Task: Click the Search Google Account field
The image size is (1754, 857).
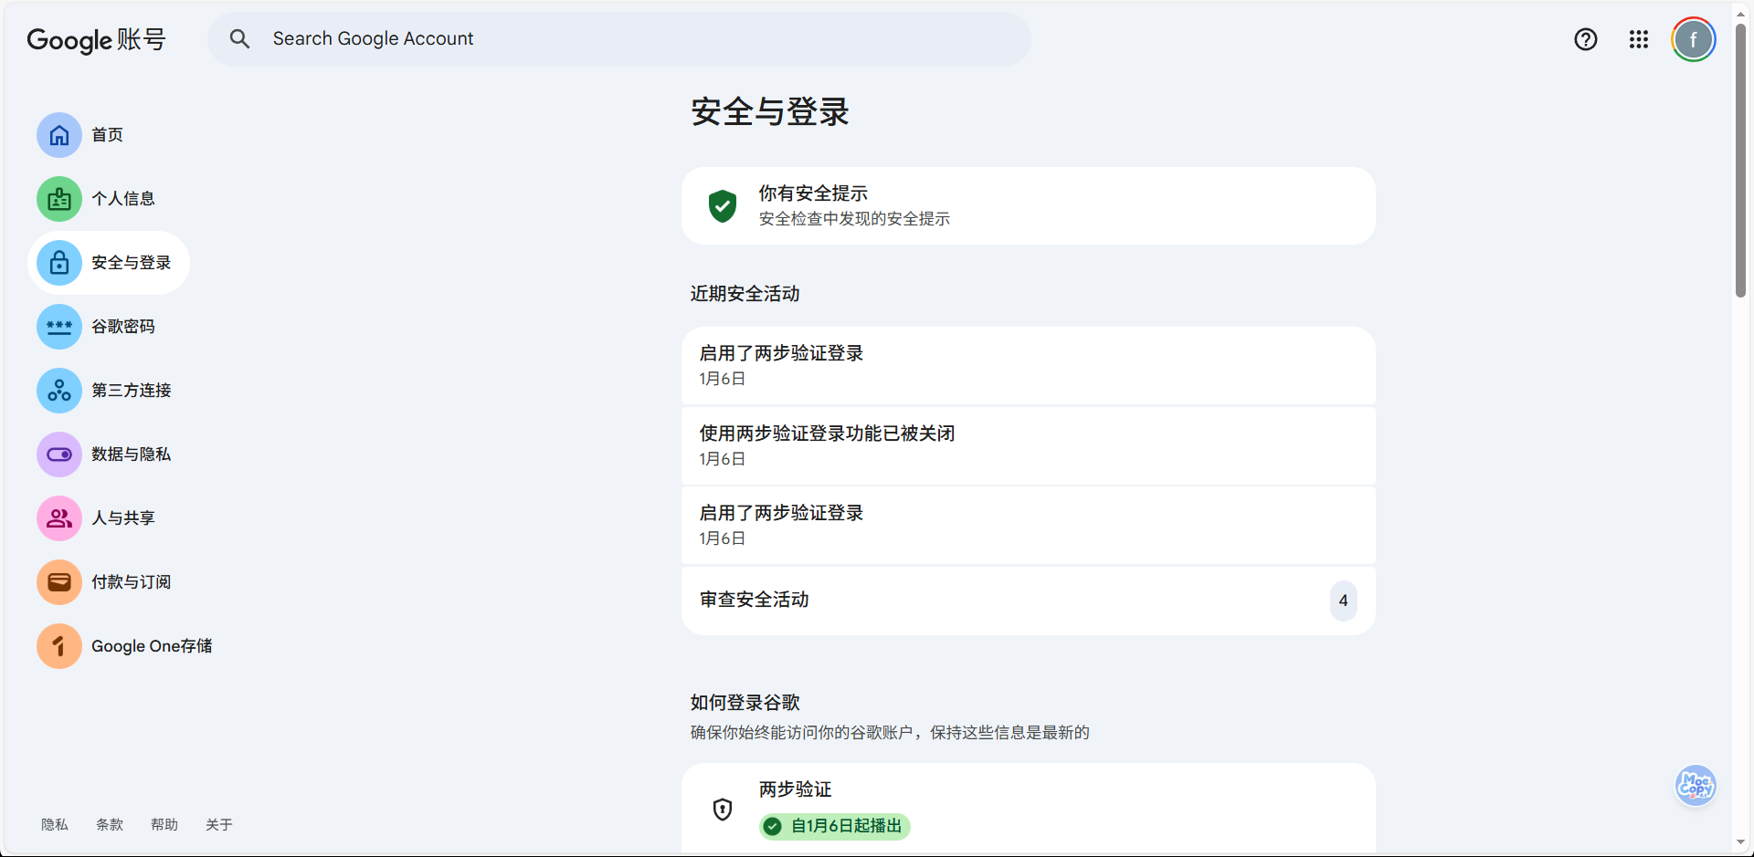Action: pos(619,39)
